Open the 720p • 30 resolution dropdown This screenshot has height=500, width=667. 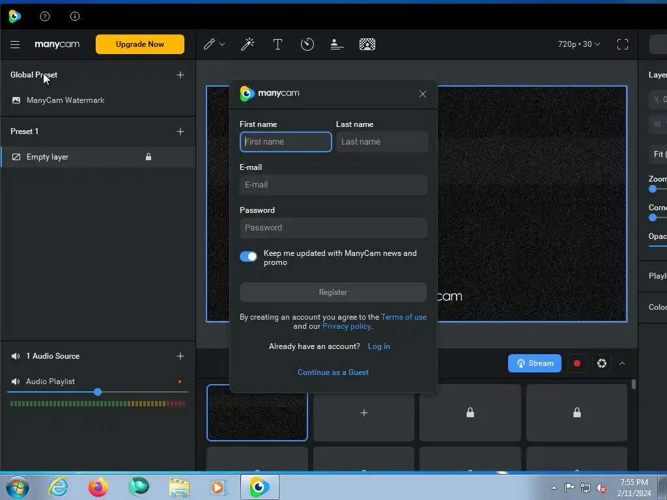point(579,44)
